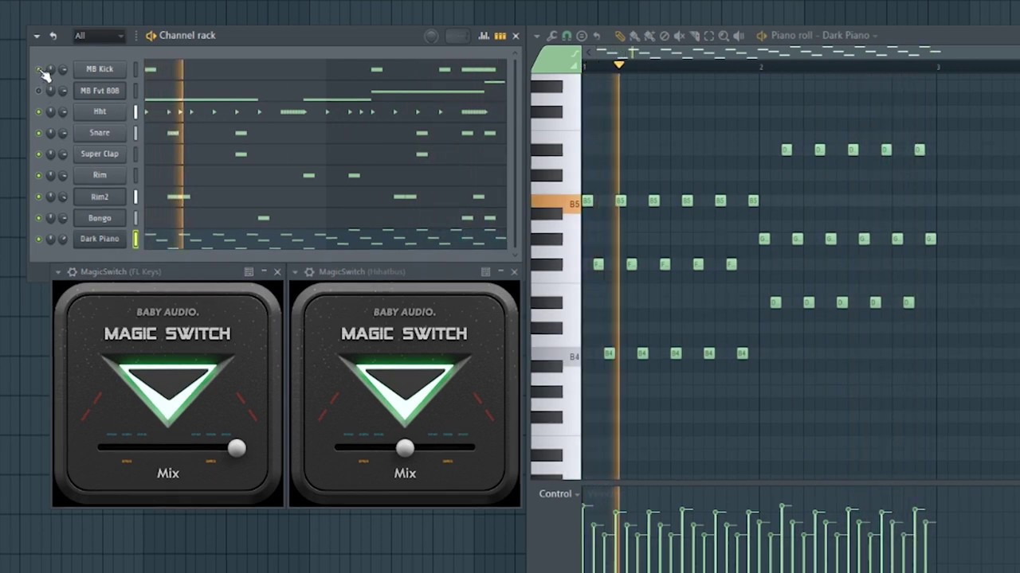Click the undo arrow in piano roll toolbar
This screenshot has width=1020, height=573.
(597, 36)
